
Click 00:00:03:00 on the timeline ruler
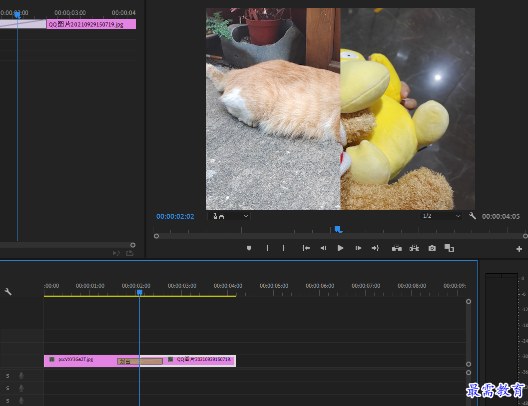click(x=182, y=286)
